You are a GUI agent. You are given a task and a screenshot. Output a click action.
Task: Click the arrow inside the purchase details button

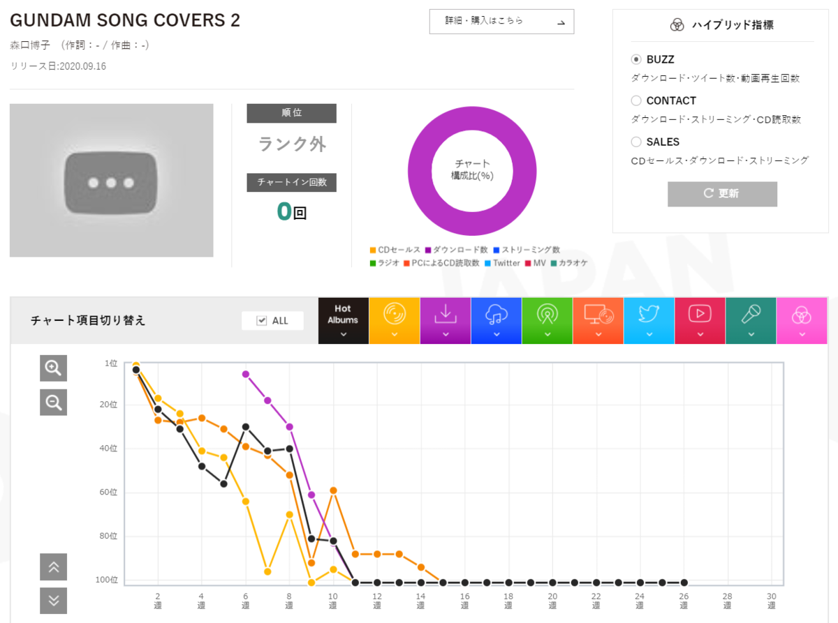[x=561, y=22]
